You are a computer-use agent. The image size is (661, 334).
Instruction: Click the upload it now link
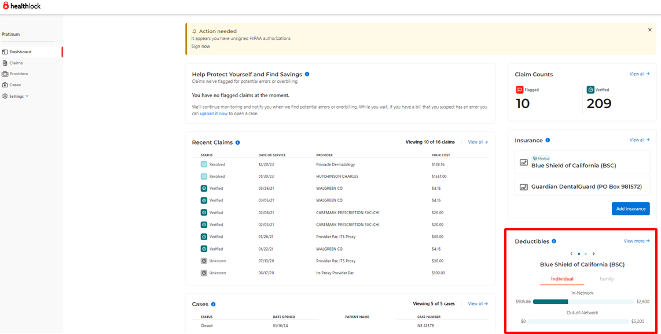[214, 113]
